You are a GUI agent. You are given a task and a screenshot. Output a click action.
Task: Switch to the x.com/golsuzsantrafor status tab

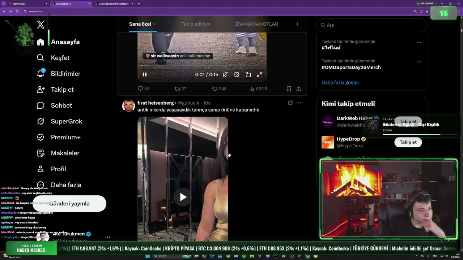point(113,4)
